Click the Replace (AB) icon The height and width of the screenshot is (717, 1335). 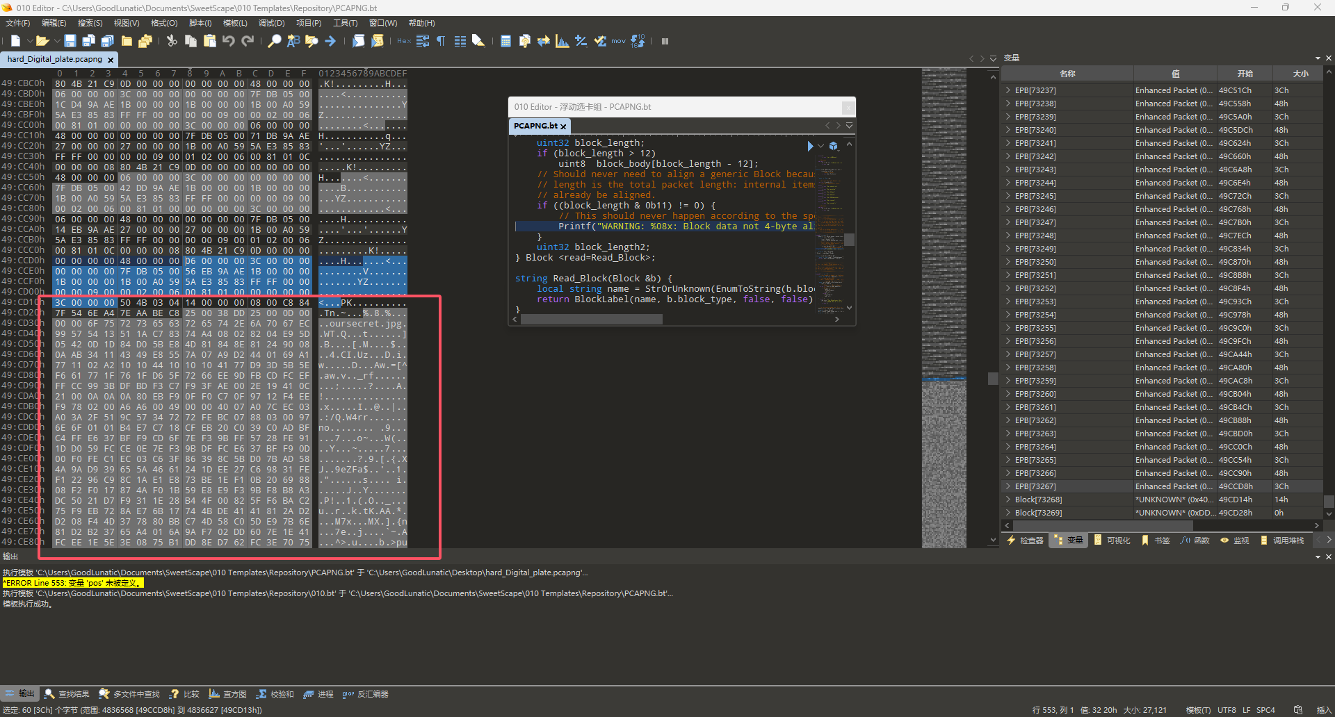[293, 41]
